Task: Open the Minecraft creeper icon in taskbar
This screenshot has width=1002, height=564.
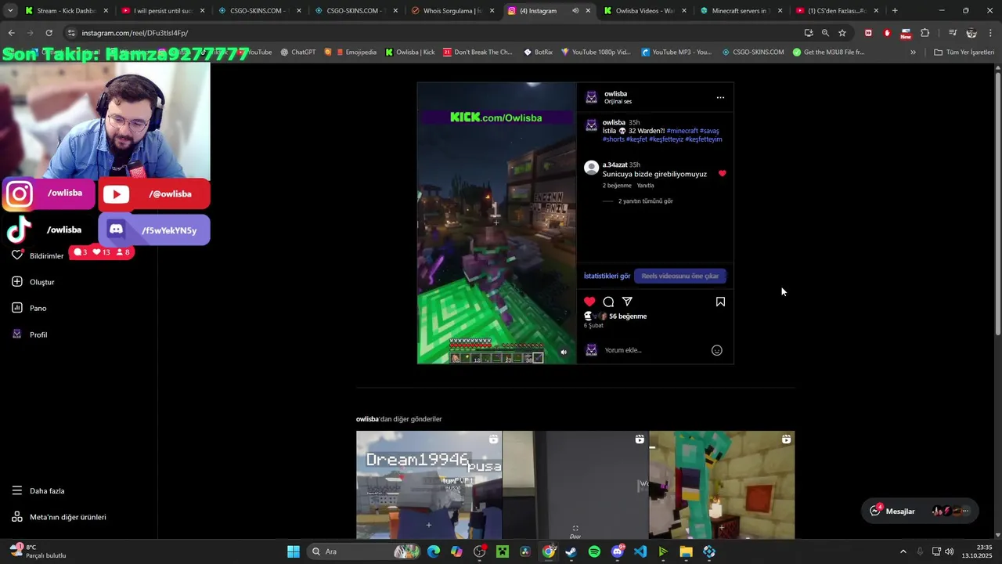Action: [502, 551]
